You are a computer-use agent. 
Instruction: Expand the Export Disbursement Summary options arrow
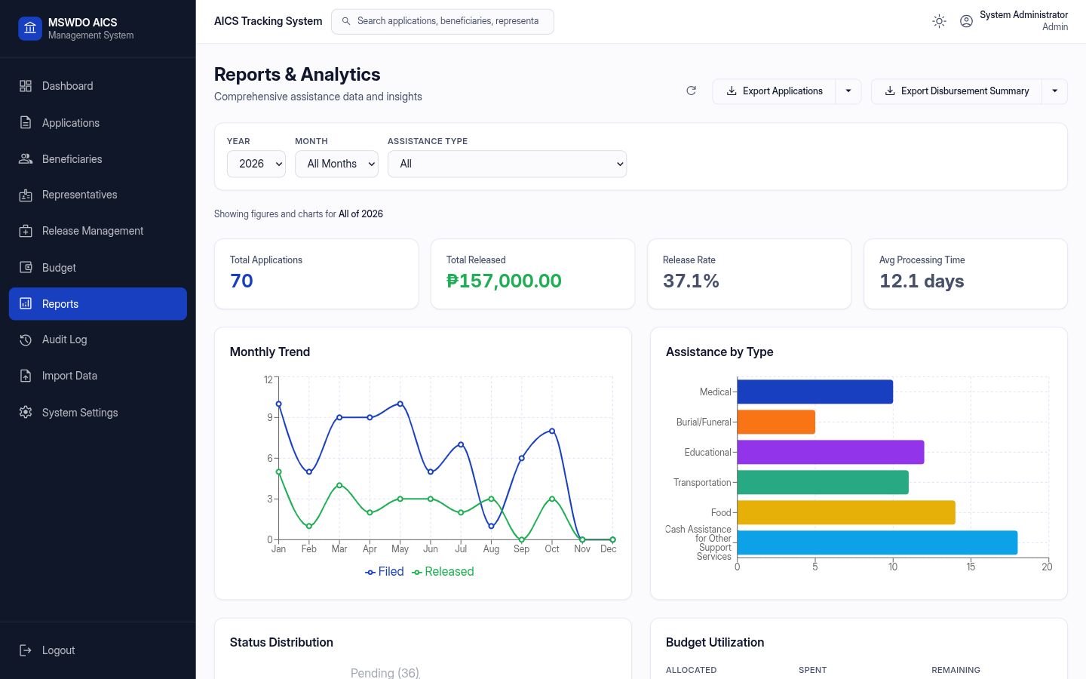1055,91
